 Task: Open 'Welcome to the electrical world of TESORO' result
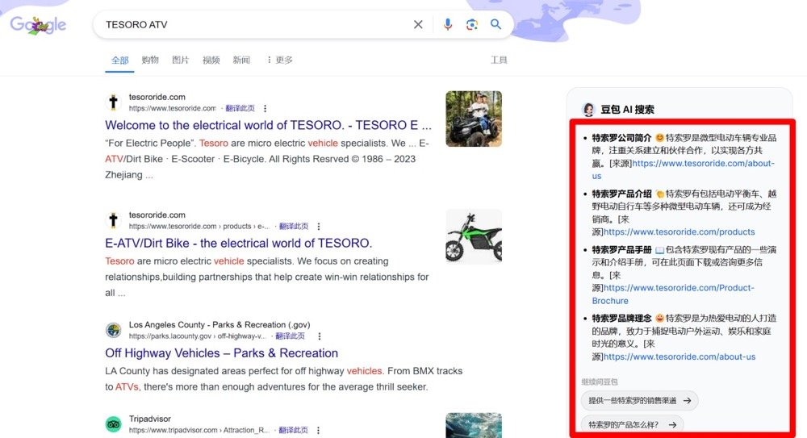268,125
